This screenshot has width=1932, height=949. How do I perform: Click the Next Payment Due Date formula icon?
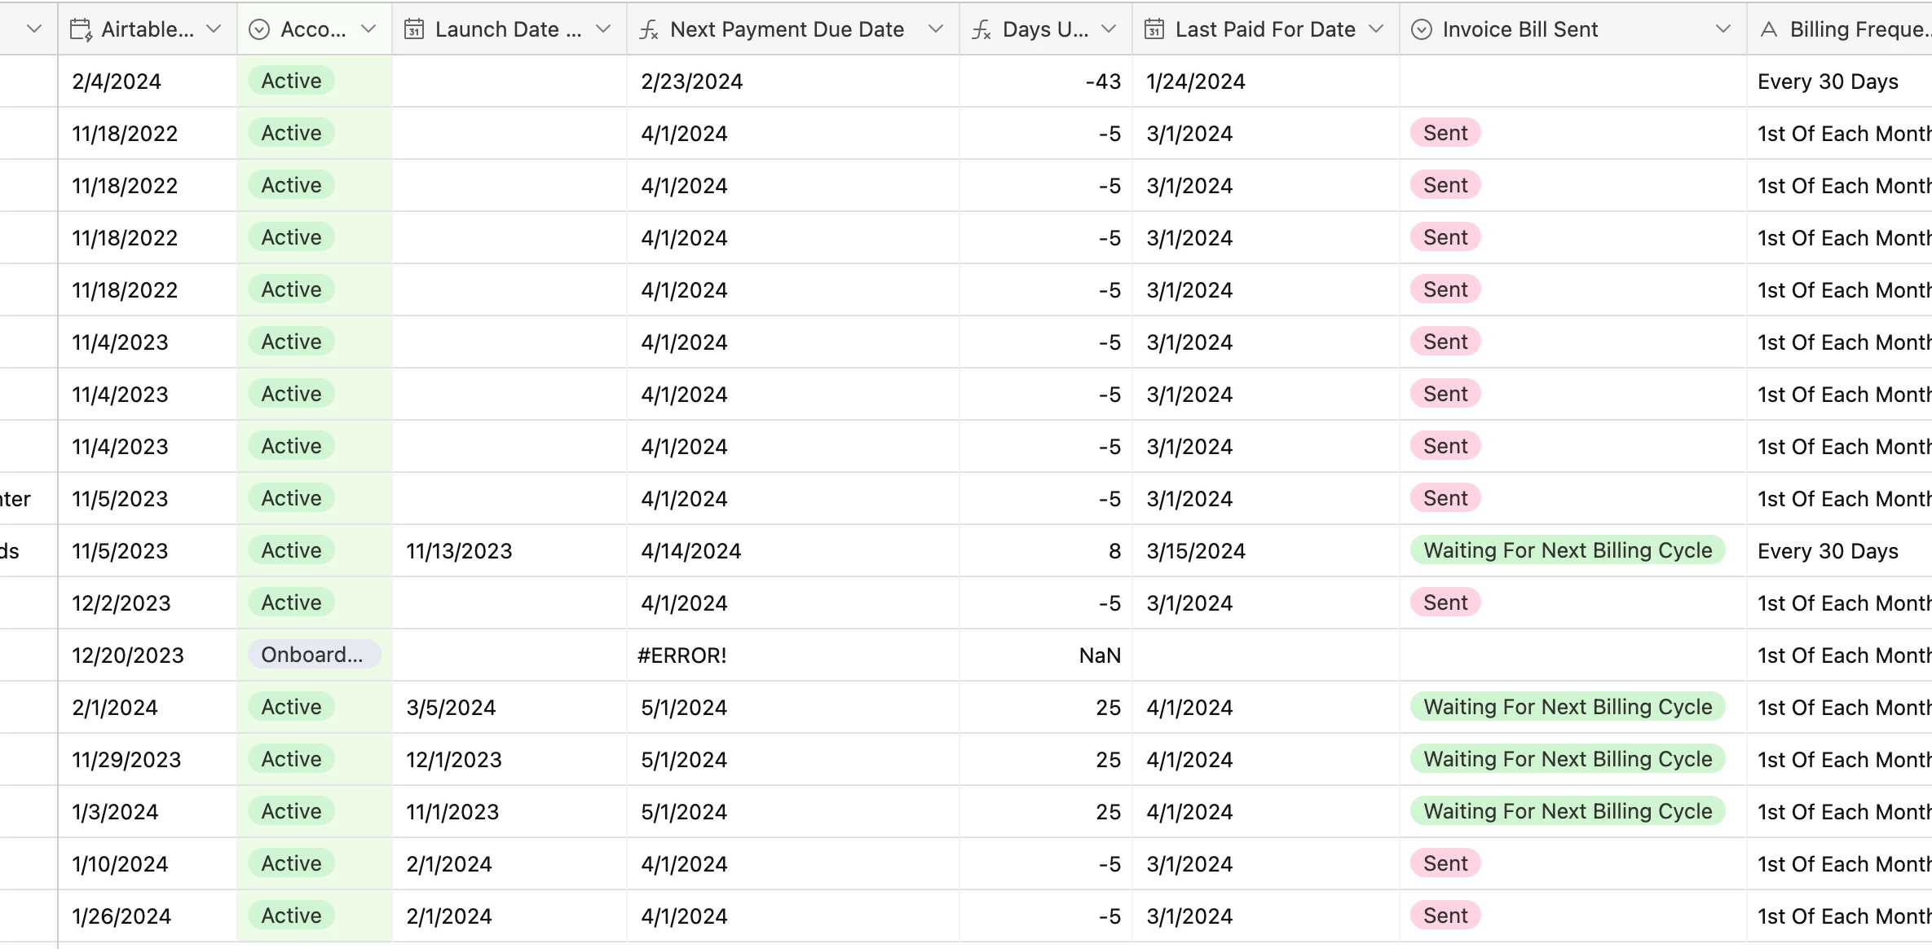pos(649,30)
